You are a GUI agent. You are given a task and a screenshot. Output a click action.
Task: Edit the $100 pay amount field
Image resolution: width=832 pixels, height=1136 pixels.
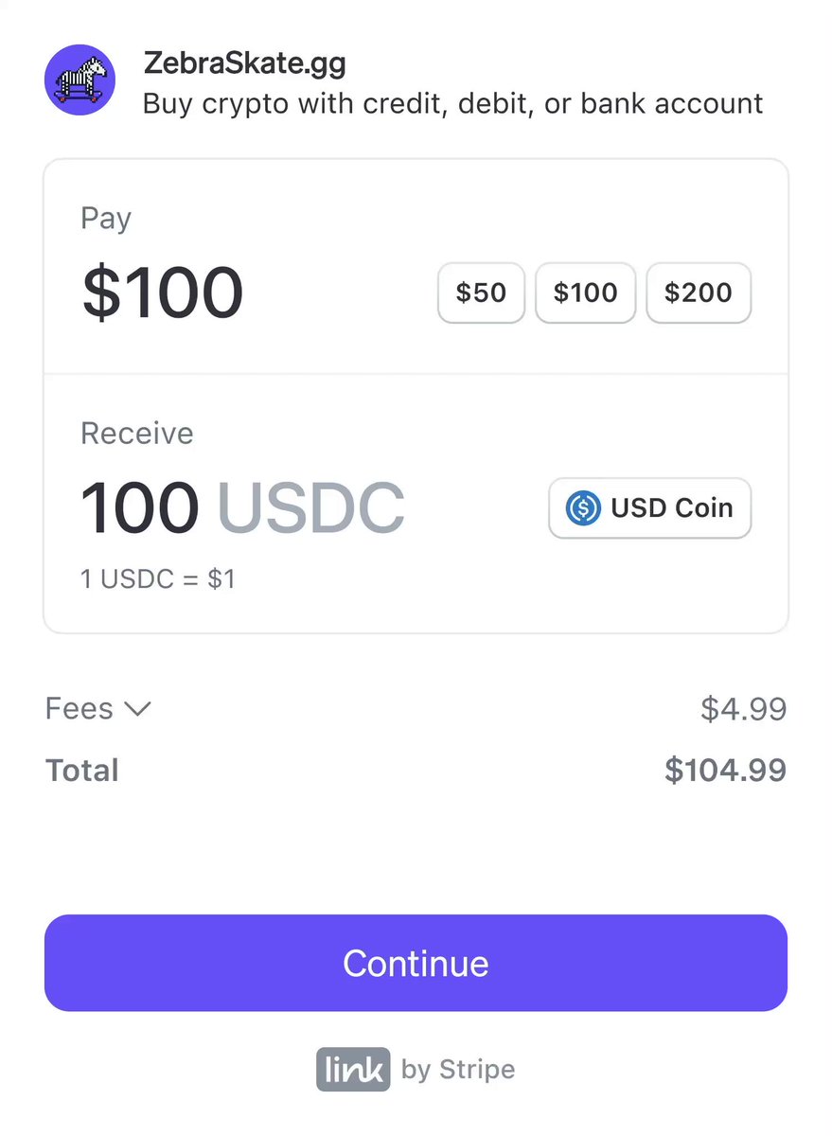pyautogui.click(x=163, y=293)
